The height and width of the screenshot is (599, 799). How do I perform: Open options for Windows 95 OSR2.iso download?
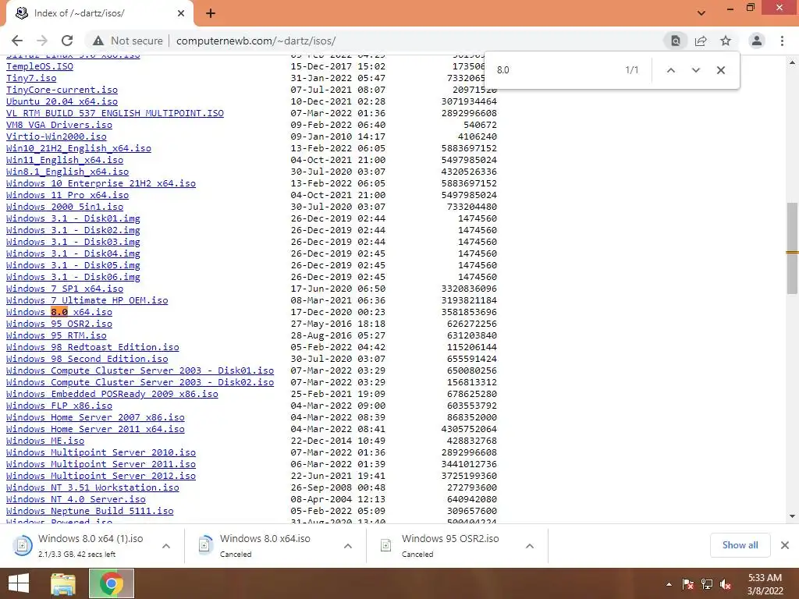pyautogui.click(x=530, y=546)
